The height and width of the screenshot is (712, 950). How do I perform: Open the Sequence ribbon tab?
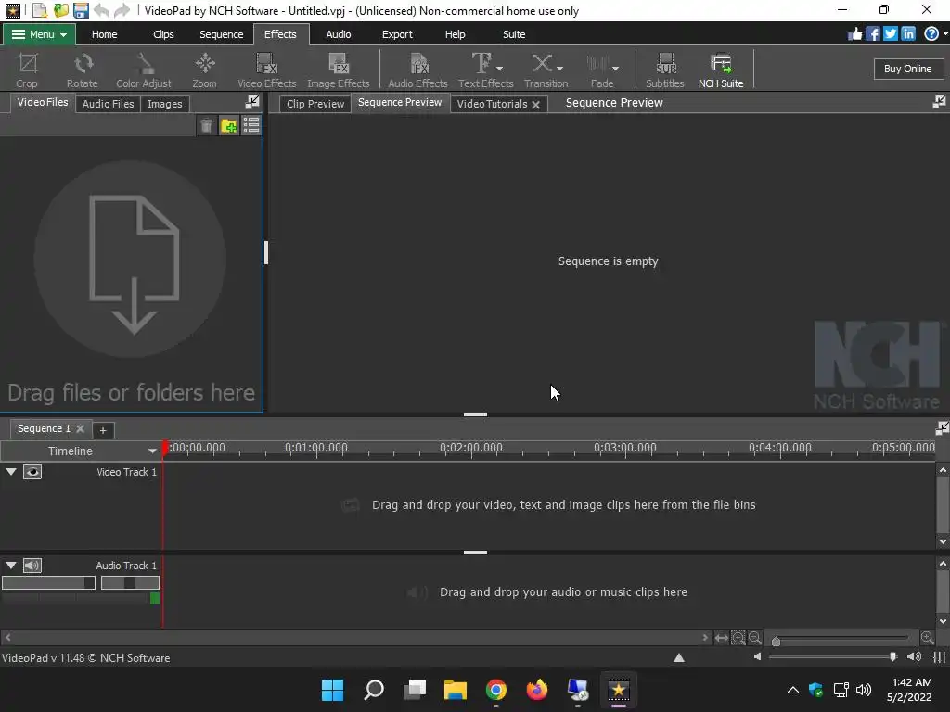pyautogui.click(x=221, y=34)
